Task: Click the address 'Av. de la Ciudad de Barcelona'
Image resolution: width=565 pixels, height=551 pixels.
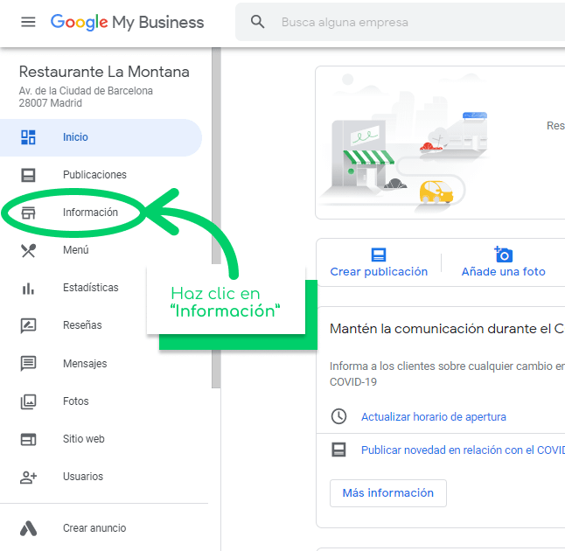Action: 86,91
